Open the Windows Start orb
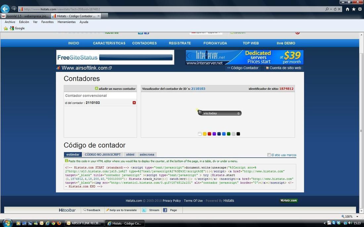 7,223
